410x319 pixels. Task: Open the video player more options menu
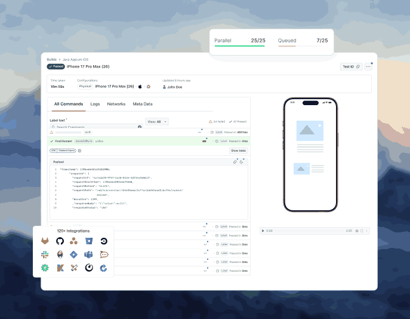pos(366,231)
